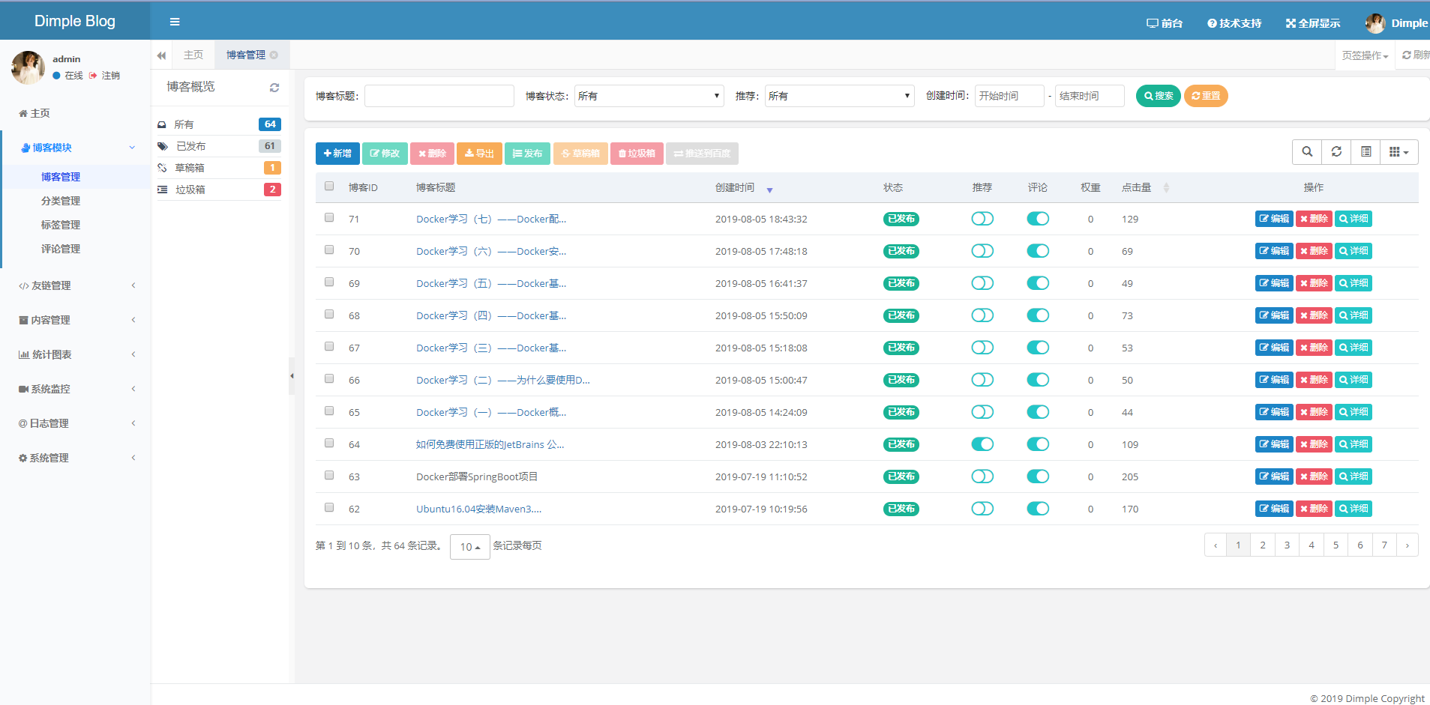Viewport: 1430px width, 705px height.
Task: Collapse the overview side panel handle
Action: pyautogui.click(x=292, y=375)
